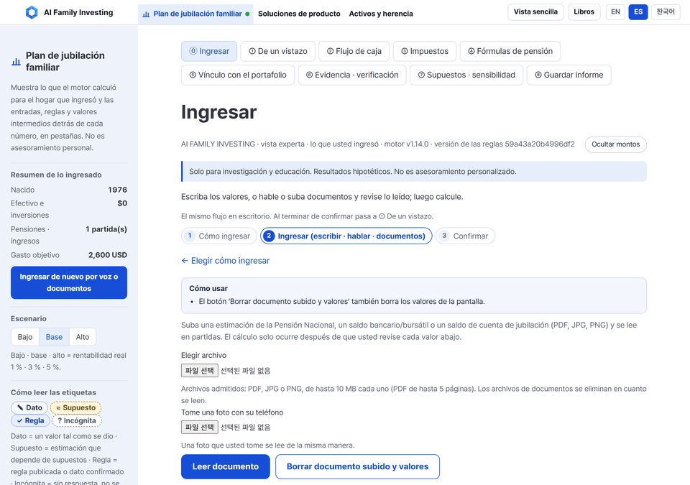The height and width of the screenshot is (485, 690).
Task: Click the ← Elegir cómo ingresar link
Action: (225, 261)
